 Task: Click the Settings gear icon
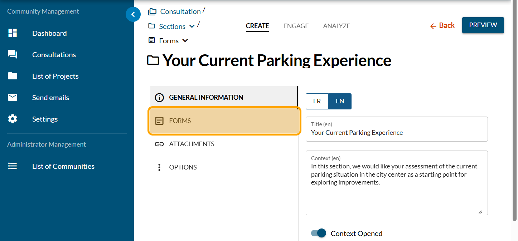click(13, 119)
